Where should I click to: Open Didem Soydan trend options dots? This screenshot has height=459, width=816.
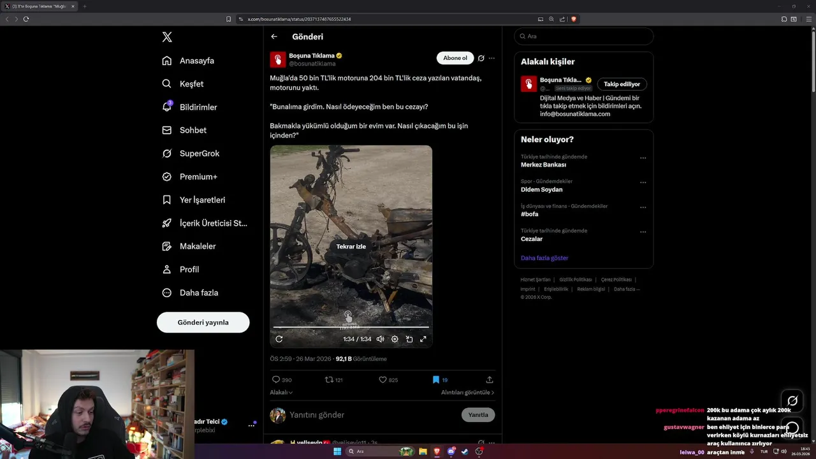pyautogui.click(x=643, y=182)
